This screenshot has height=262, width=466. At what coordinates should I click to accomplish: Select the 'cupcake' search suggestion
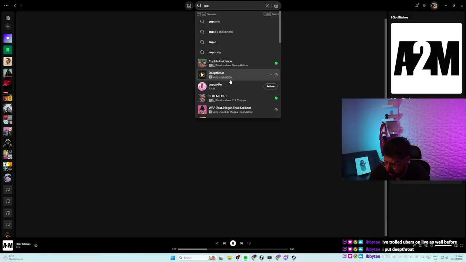click(x=238, y=21)
